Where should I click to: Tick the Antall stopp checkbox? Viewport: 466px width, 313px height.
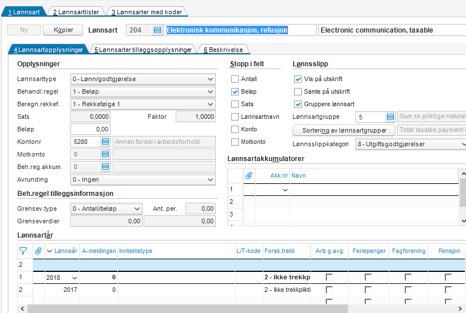point(235,79)
